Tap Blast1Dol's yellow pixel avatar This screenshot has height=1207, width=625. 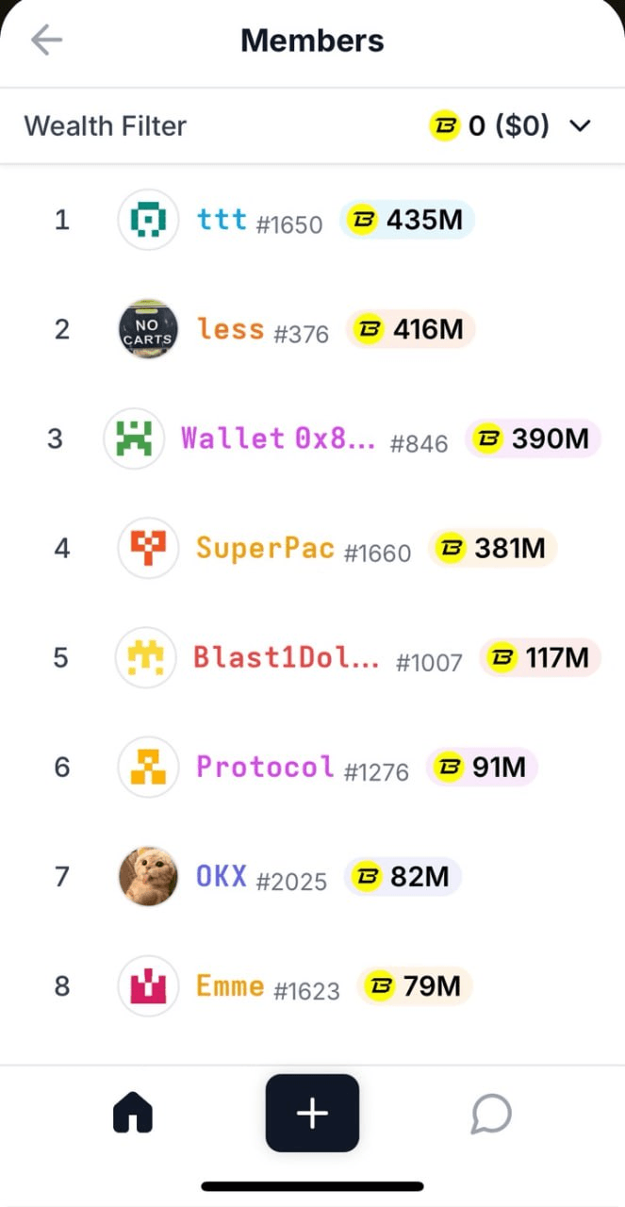click(145, 657)
